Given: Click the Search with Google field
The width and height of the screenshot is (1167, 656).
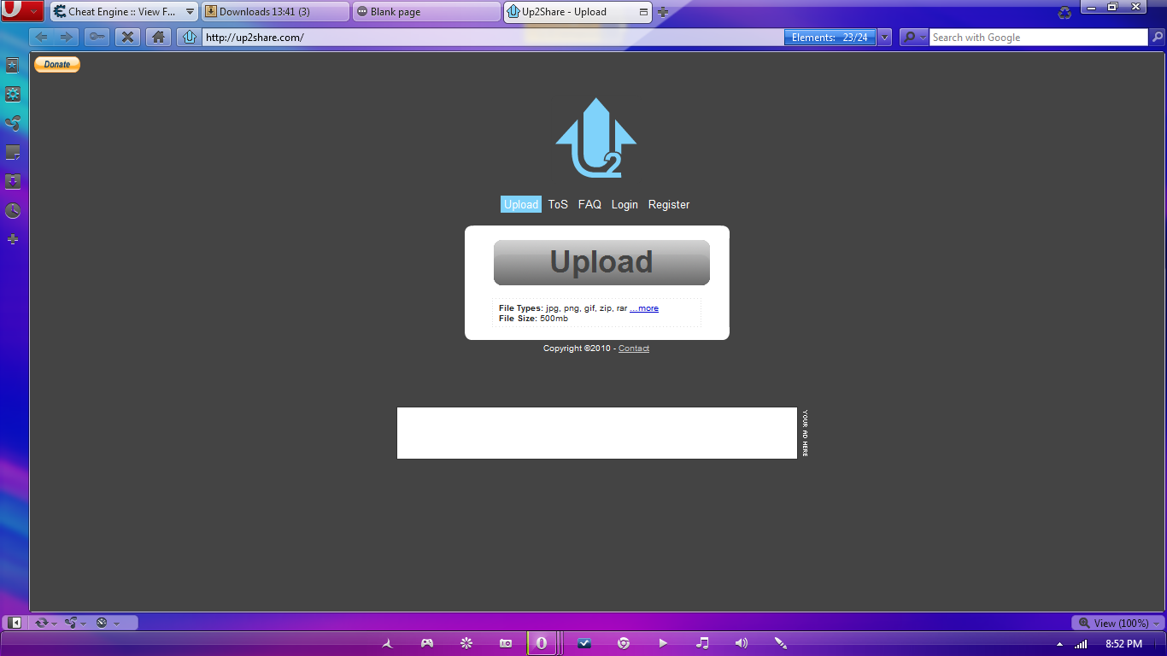Looking at the screenshot, I should click(x=1037, y=38).
